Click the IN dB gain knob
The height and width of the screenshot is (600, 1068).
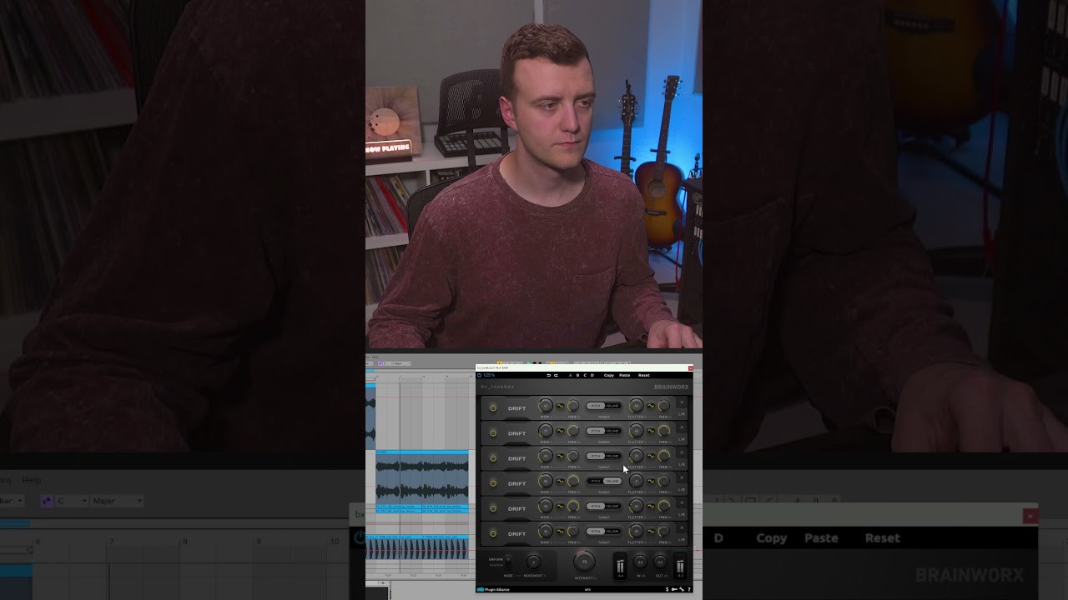pos(640,562)
